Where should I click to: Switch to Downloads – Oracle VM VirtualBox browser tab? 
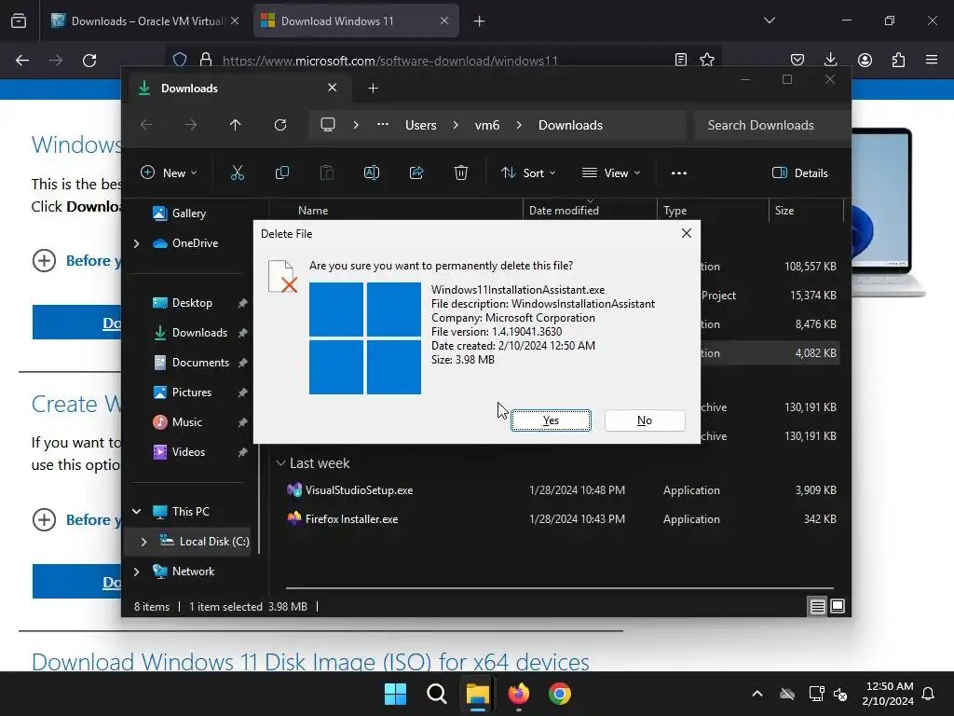(x=146, y=21)
